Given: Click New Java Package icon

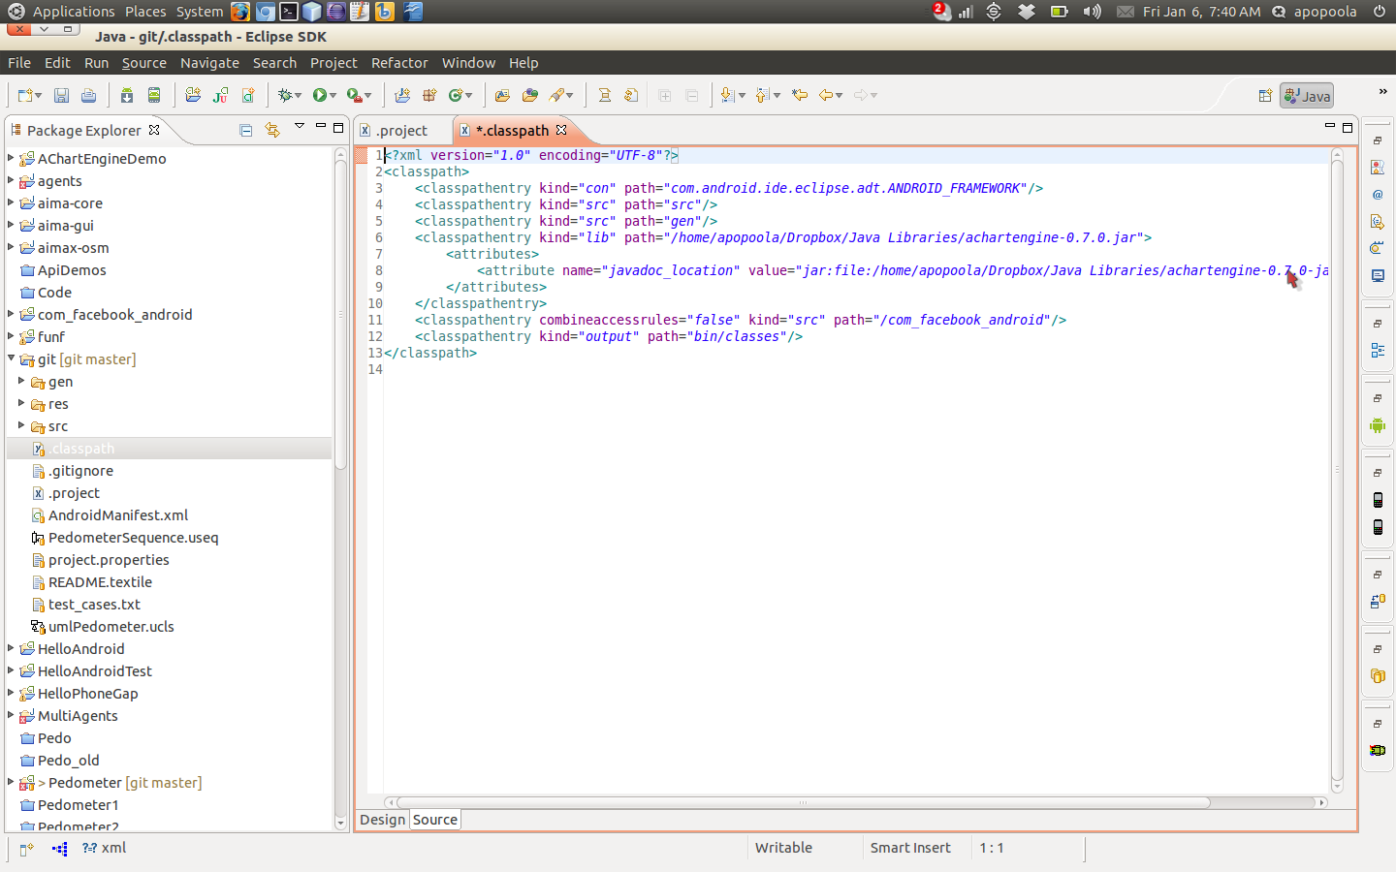Looking at the screenshot, I should pyautogui.click(x=429, y=95).
